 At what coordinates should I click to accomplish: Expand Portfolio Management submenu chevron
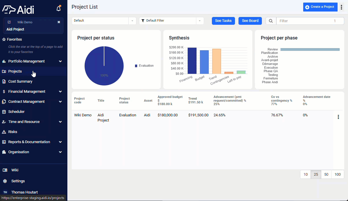(x=60, y=61)
